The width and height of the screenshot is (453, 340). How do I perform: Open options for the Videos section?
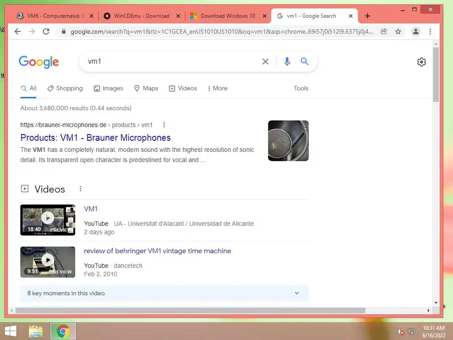click(81, 189)
